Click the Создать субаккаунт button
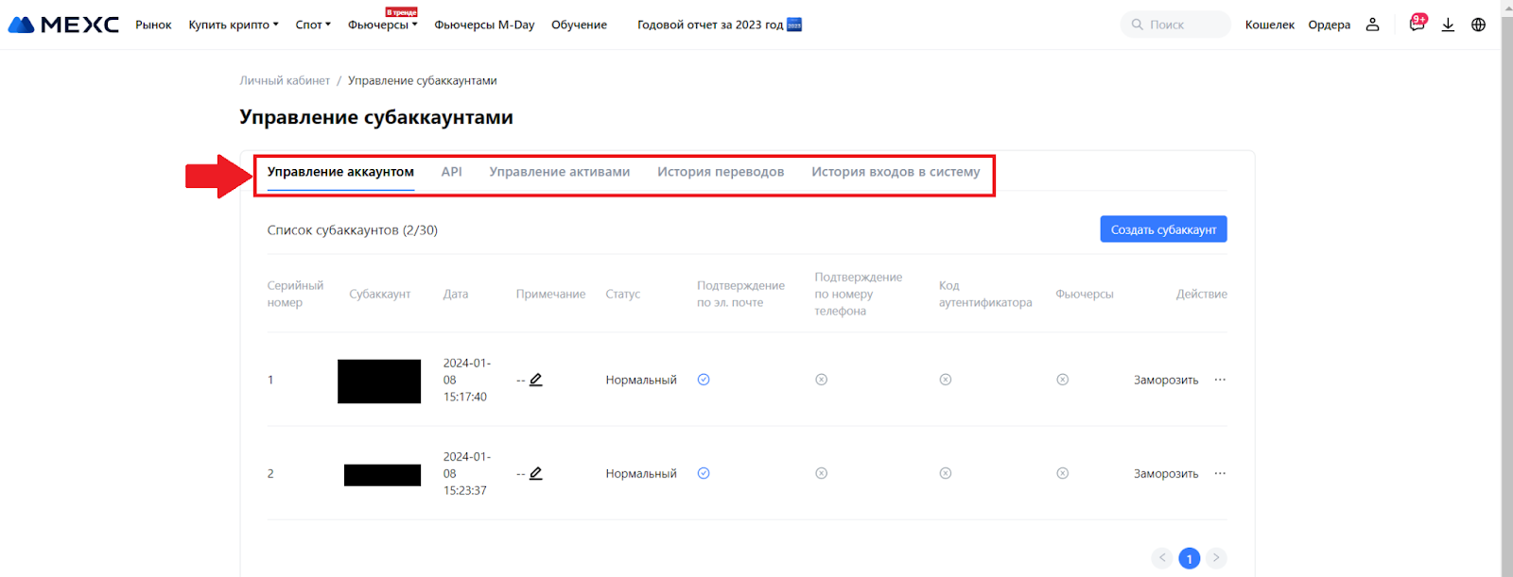The height and width of the screenshot is (577, 1513). point(1163,229)
